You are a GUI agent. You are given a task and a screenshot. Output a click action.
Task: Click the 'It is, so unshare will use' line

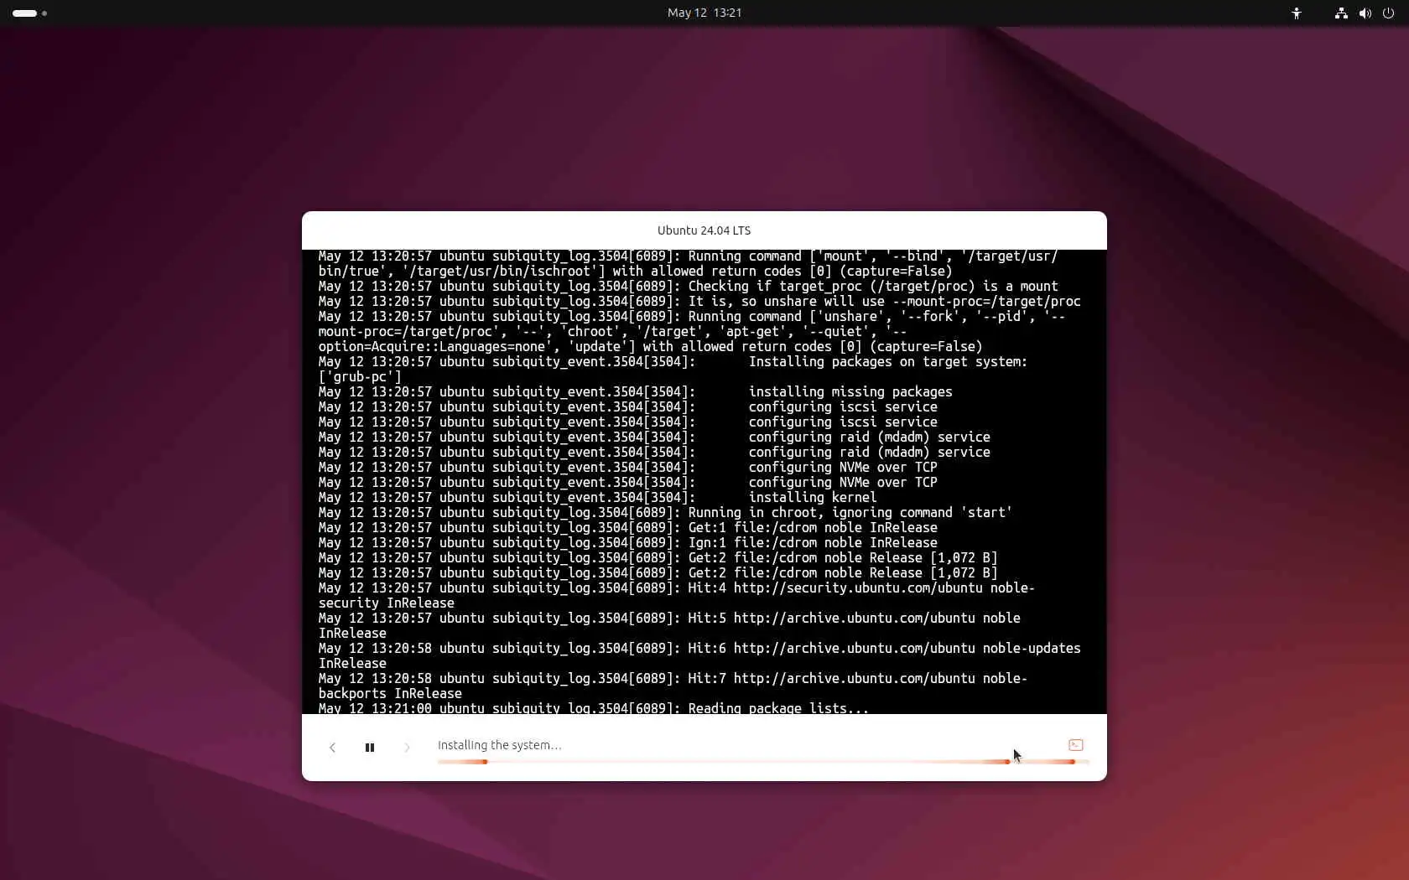coord(699,301)
